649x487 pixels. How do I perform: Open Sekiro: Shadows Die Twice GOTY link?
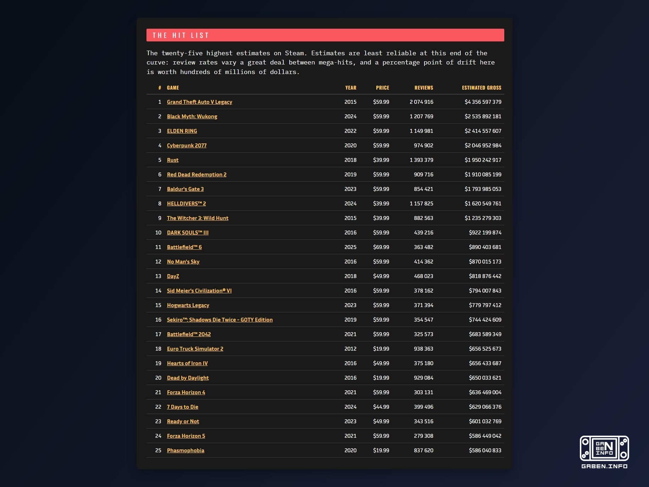(220, 320)
